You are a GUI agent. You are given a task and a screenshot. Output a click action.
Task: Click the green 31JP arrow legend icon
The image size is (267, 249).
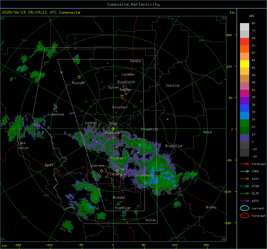tap(244, 193)
